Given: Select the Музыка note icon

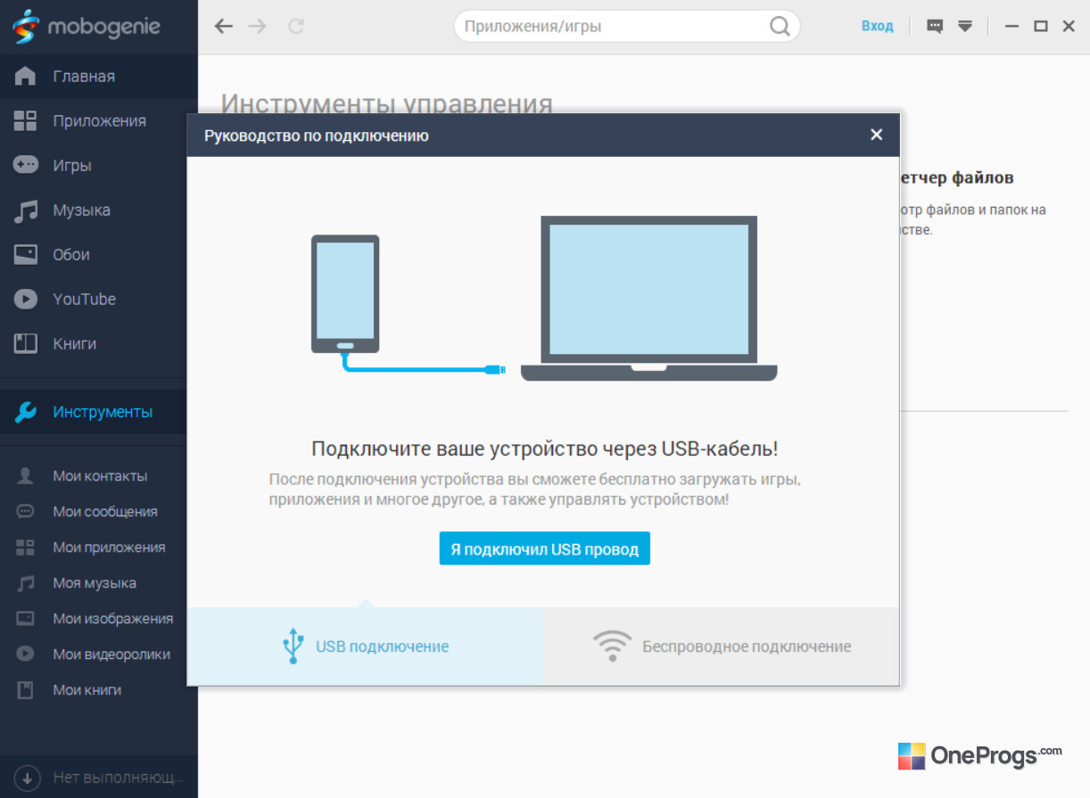Looking at the screenshot, I should tap(25, 210).
